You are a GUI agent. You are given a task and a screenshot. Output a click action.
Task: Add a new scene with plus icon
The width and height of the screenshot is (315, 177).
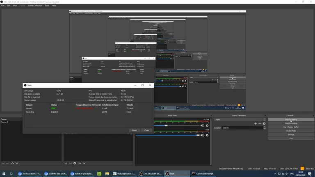coord(3,163)
